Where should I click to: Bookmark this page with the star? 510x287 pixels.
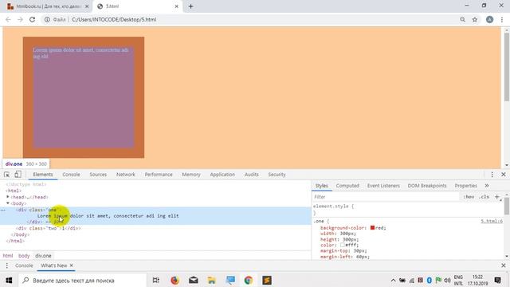[475, 19]
